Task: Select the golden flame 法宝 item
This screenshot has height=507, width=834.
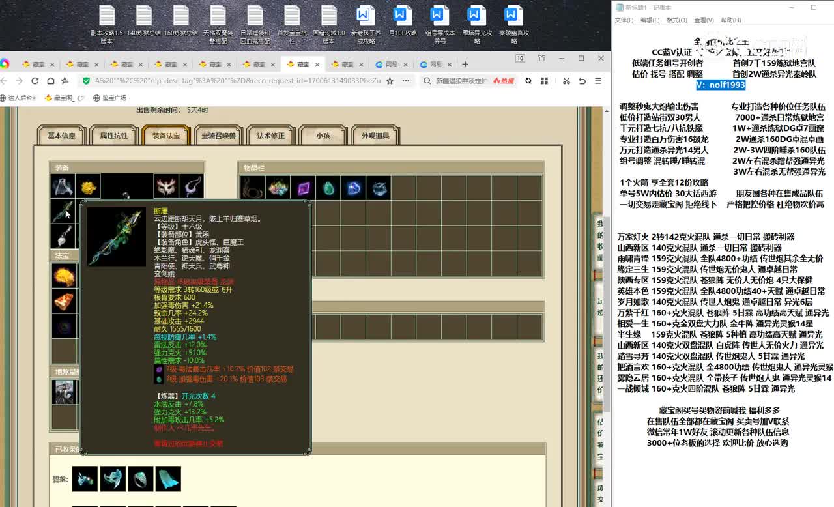Action: pyautogui.click(x=64, y=276)
